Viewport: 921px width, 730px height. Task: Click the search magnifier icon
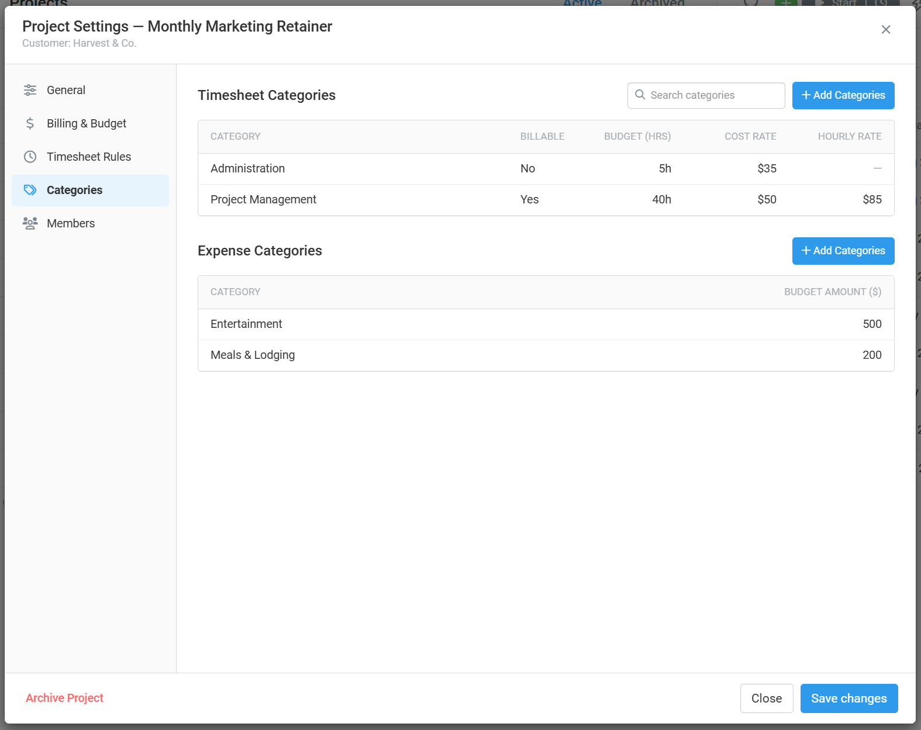(640, 95)
